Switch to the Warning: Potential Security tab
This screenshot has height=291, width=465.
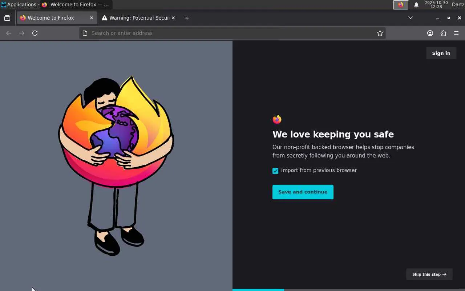[x=138, y=18]
